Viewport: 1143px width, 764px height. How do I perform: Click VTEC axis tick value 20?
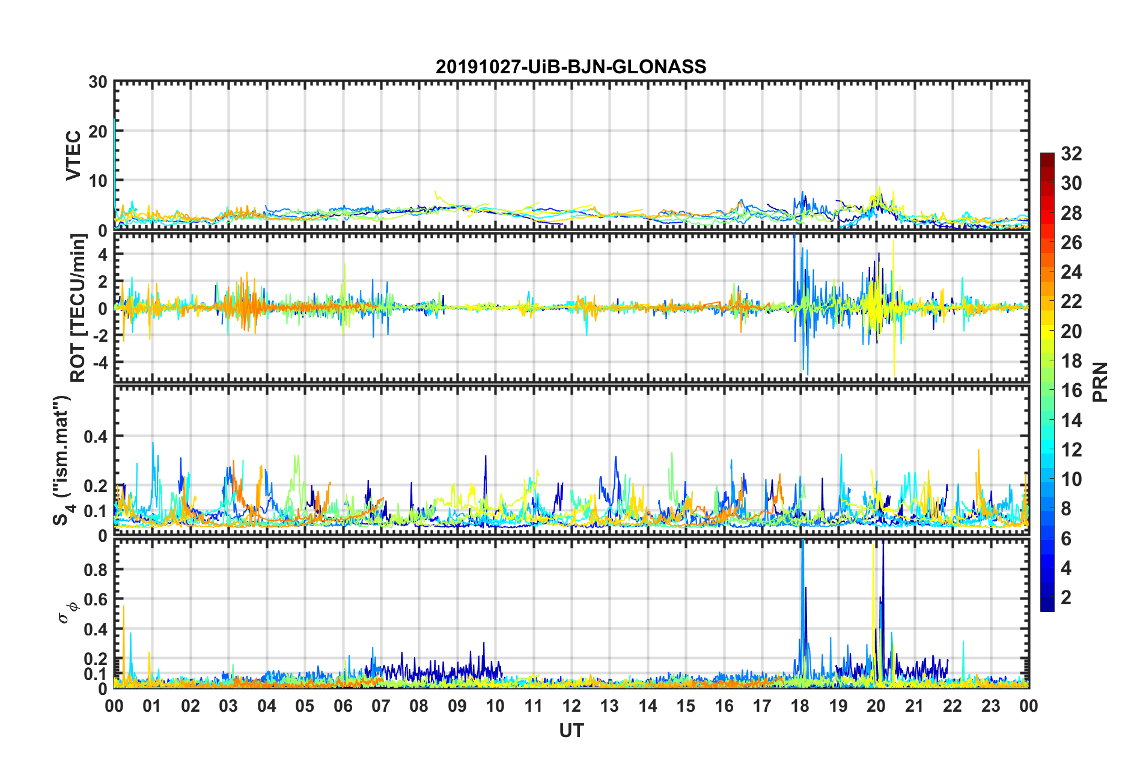pos(97,132)
